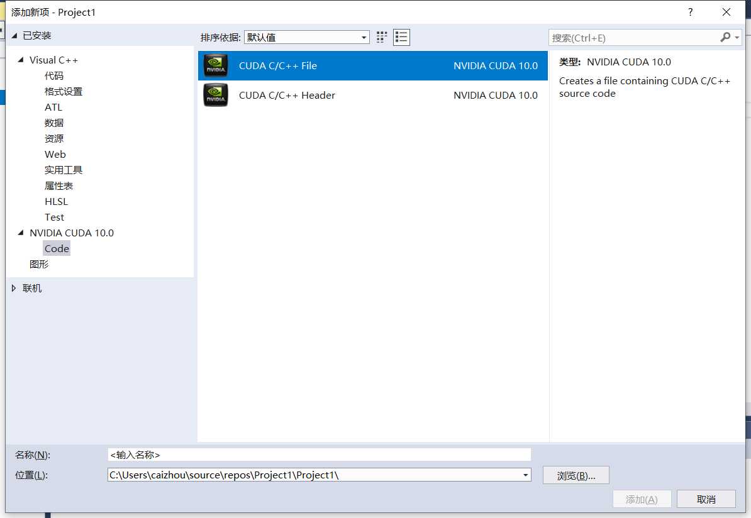
Task: Select the 代码 category
Action: pyautogui.click(x=54, y=75)
